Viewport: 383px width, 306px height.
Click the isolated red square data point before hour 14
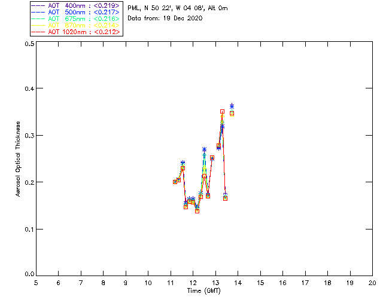(x=232, y=114)
